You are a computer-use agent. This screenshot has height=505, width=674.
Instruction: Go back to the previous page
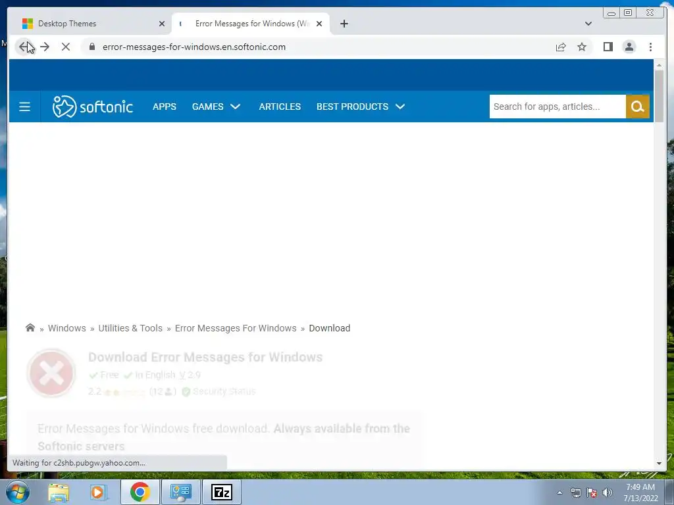pos(24,47)
